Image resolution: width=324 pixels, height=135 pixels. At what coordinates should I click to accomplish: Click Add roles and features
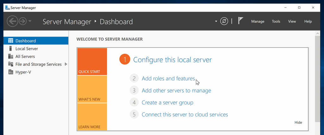(168, 78)
